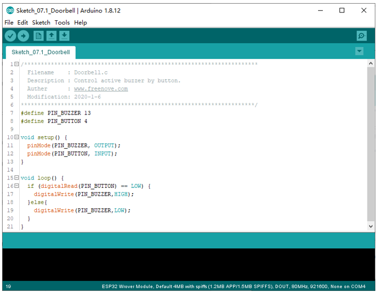The width and height of the screenshot is (379, 293).
Task: Click 'Filename : Doorbell.c' comment line
Action: tap(68, 72)
